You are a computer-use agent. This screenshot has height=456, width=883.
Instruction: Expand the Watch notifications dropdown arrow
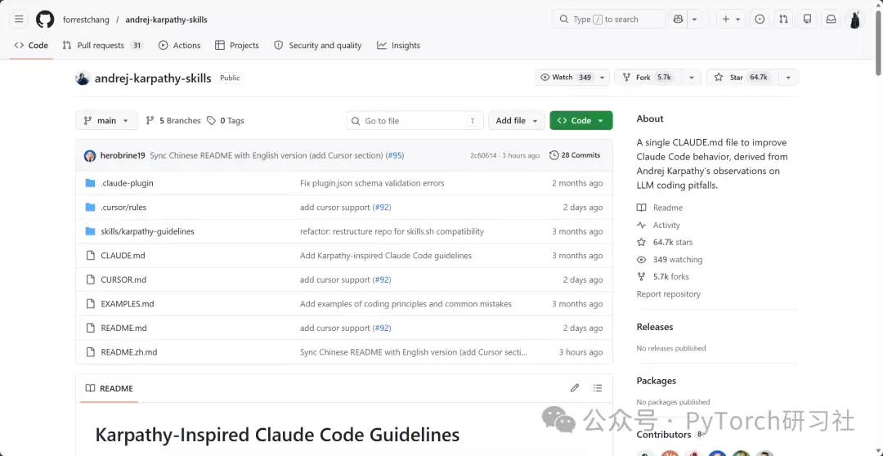603,77
